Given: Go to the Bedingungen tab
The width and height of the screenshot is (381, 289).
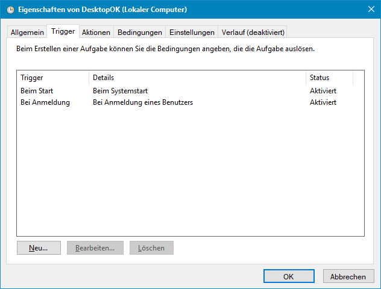Looking at the screenshot, I should 140,32.
